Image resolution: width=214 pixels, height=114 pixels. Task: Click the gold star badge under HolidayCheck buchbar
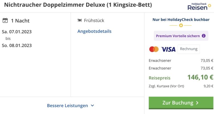(x=181, y=25)
